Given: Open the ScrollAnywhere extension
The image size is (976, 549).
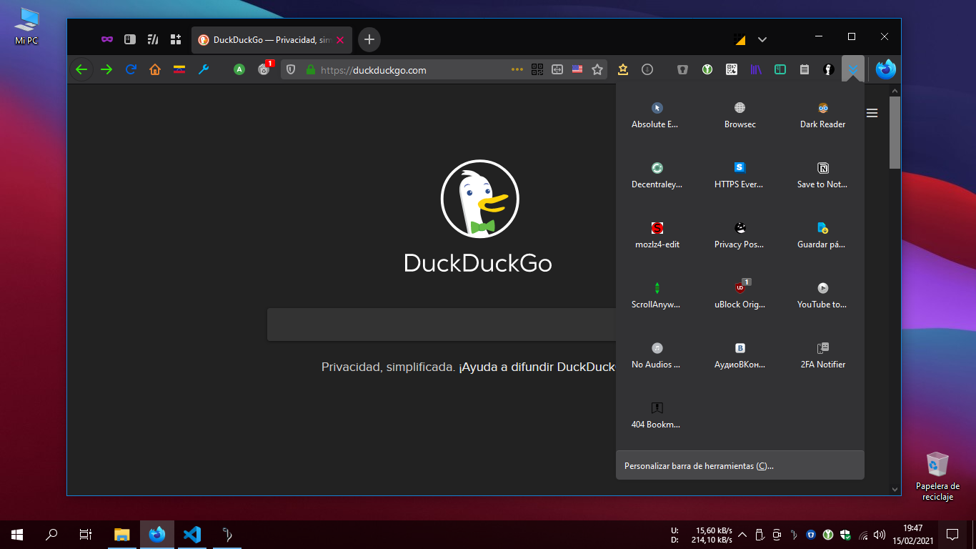Looking at the screenshot, I should (x=657, y=295).
